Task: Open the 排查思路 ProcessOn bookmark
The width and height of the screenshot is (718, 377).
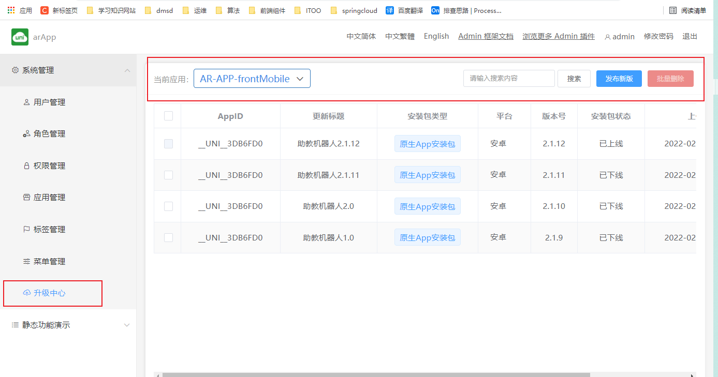Action: [466, 10]
